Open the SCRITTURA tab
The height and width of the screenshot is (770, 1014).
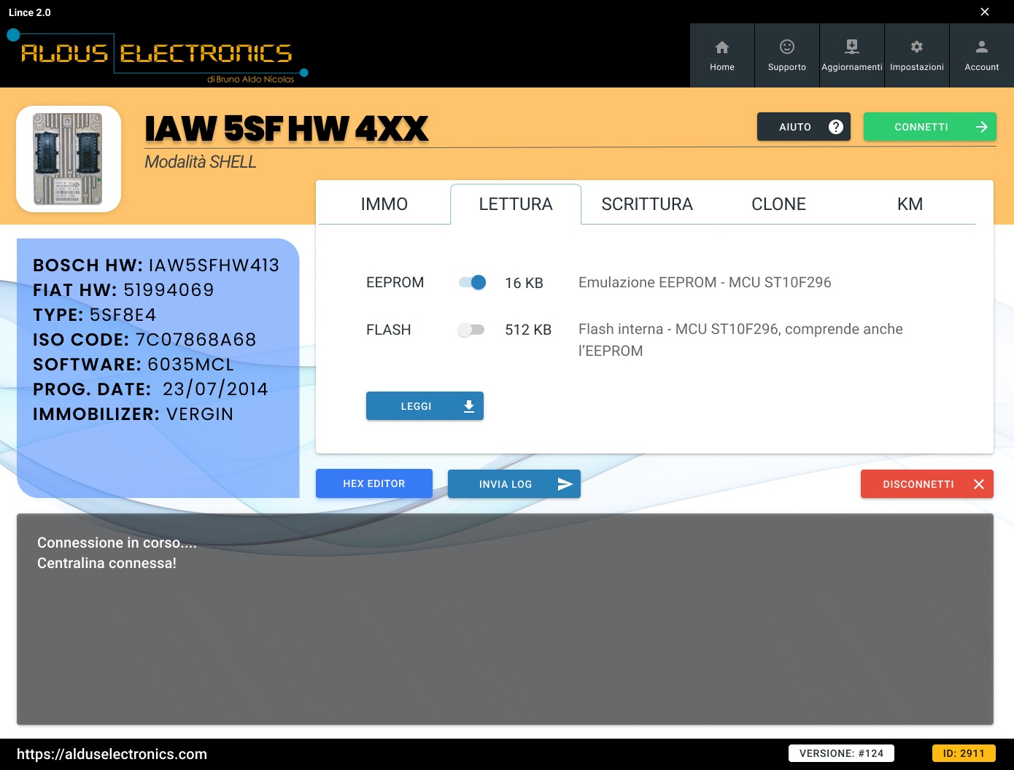[647, 204]
